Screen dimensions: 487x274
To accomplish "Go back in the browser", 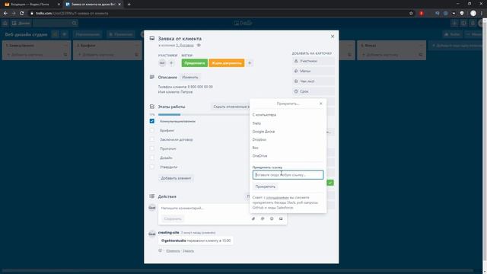I will pyautogui.click(x=5, y=14).
